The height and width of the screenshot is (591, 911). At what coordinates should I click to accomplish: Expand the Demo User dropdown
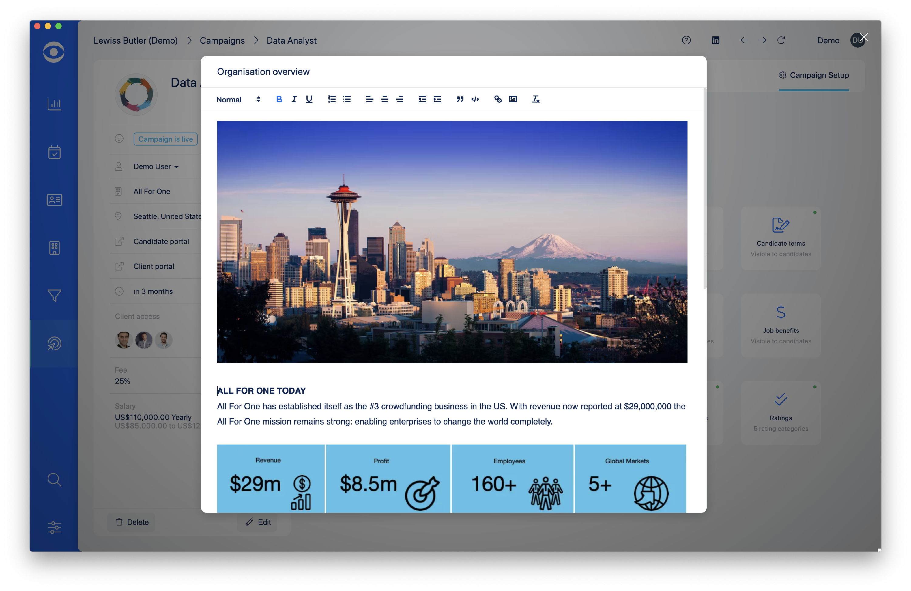pos(156,166)
